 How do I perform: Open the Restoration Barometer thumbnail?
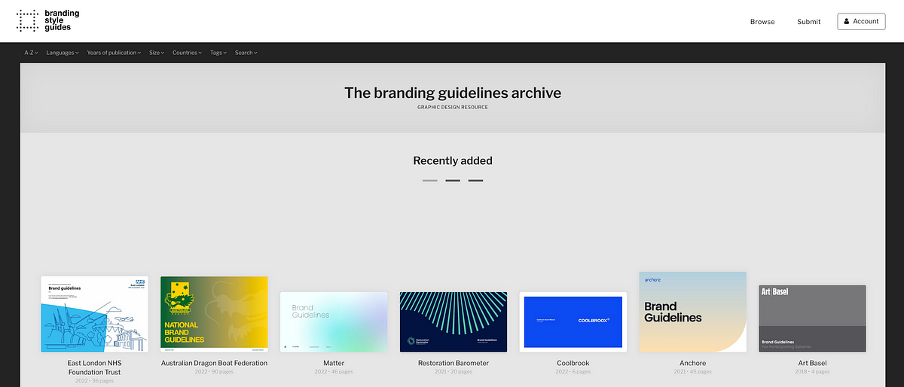pyautogui.click(x=454, y=322)
